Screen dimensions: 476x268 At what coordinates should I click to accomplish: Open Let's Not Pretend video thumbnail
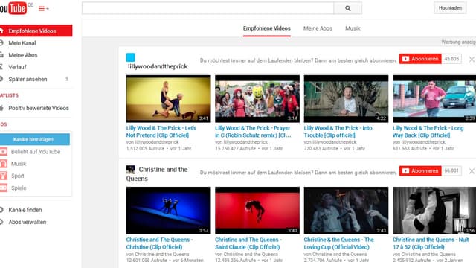(169, 99)
